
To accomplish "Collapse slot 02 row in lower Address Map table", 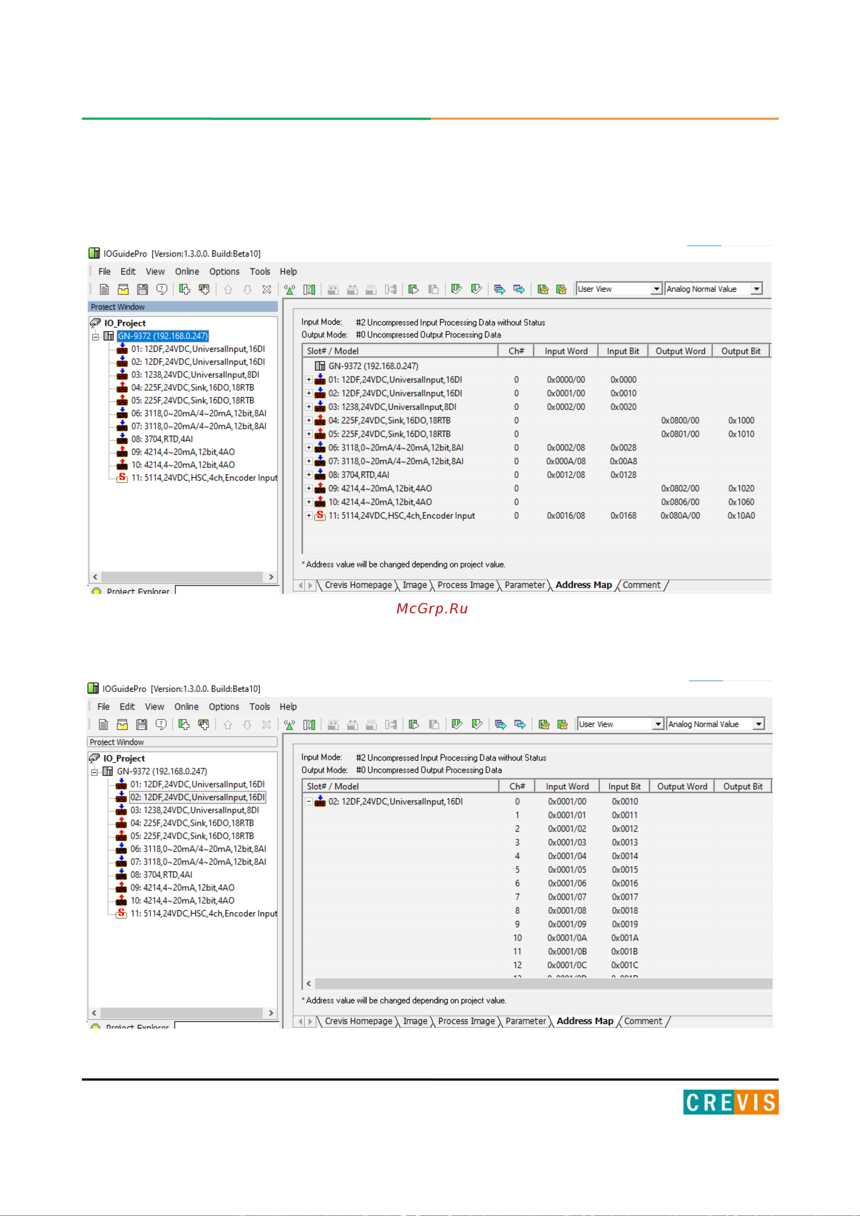I will click(309, 801).
